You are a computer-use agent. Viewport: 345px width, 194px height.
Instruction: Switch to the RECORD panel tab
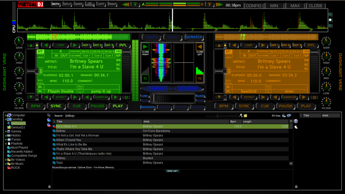(x=198, y=107)
